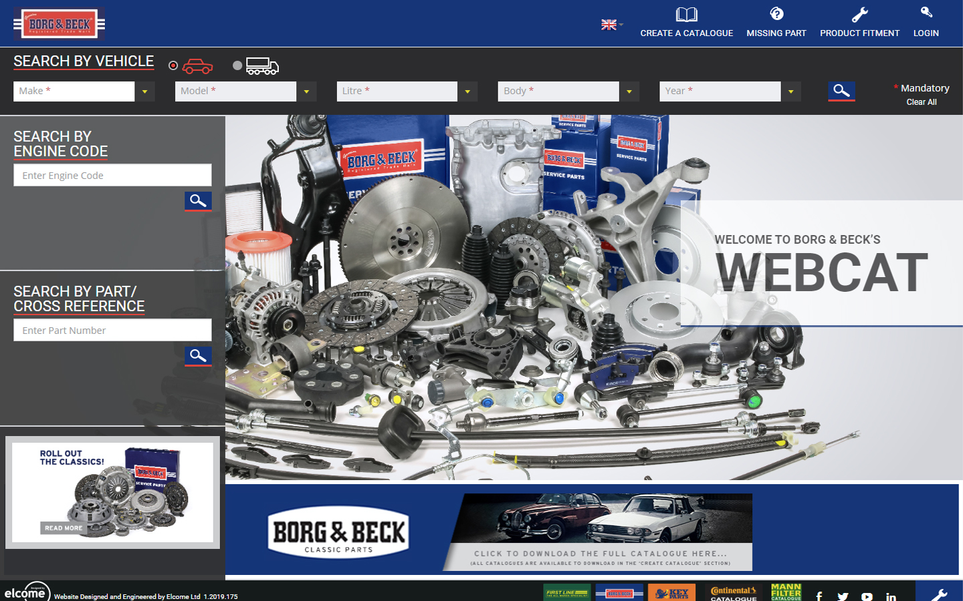Click the Login key icon
This screenshot has width=963, height=601.
[x=926, y=12]
